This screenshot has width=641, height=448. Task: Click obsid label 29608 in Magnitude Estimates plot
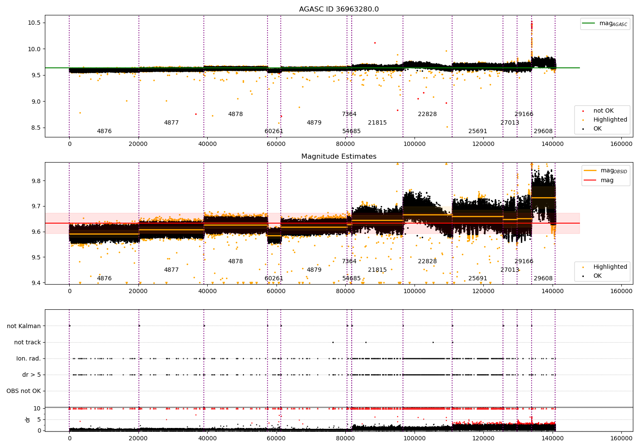pos(543,279)
